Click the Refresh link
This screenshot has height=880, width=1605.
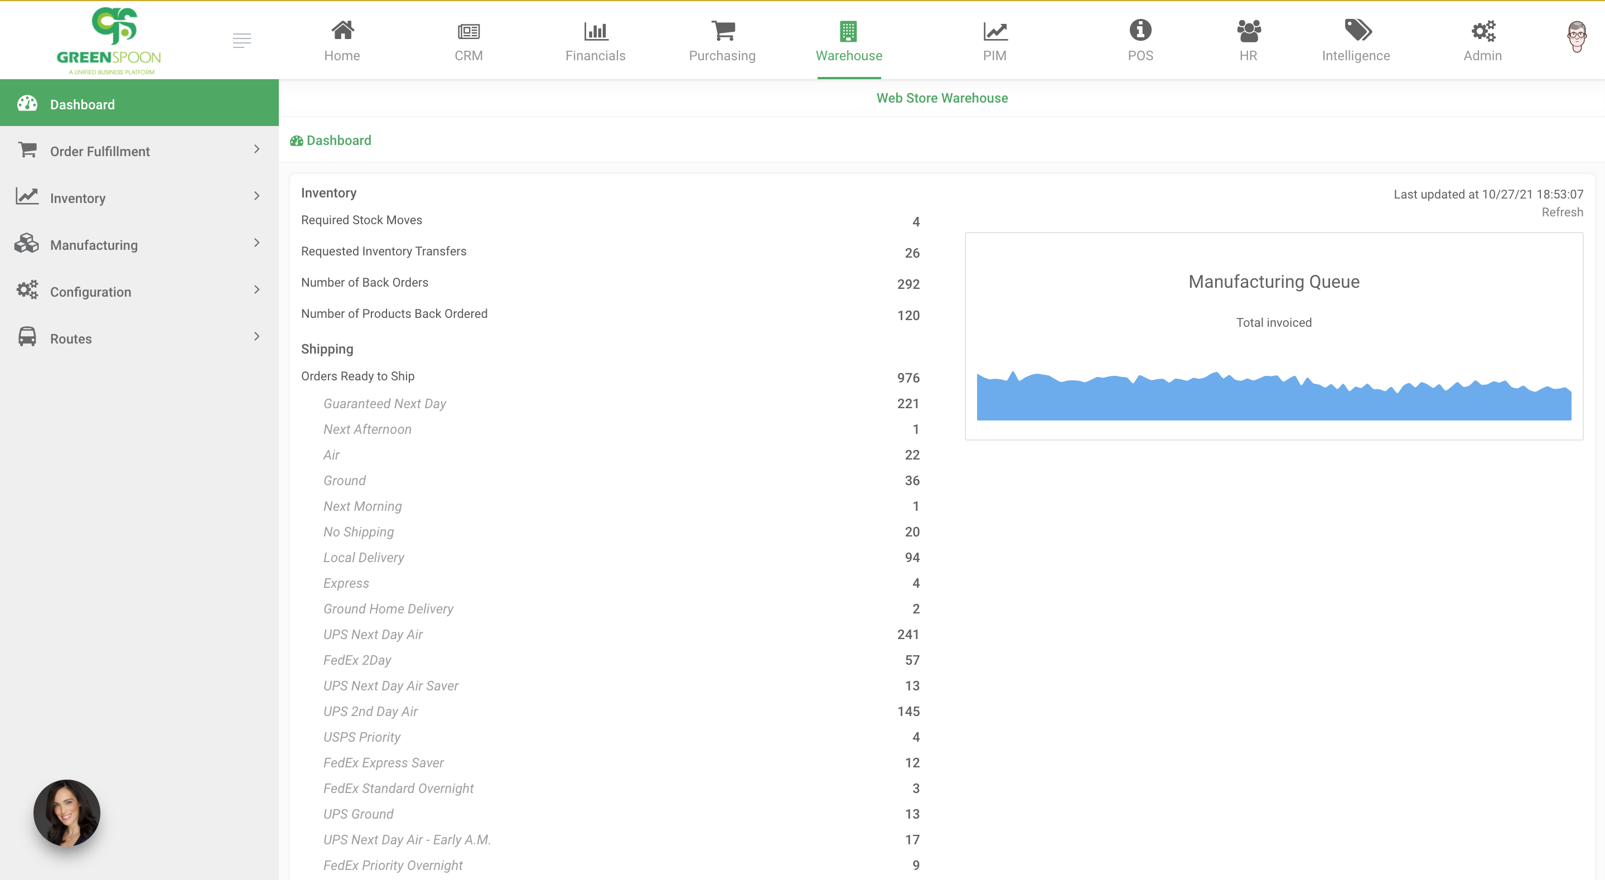point(1562,212)
